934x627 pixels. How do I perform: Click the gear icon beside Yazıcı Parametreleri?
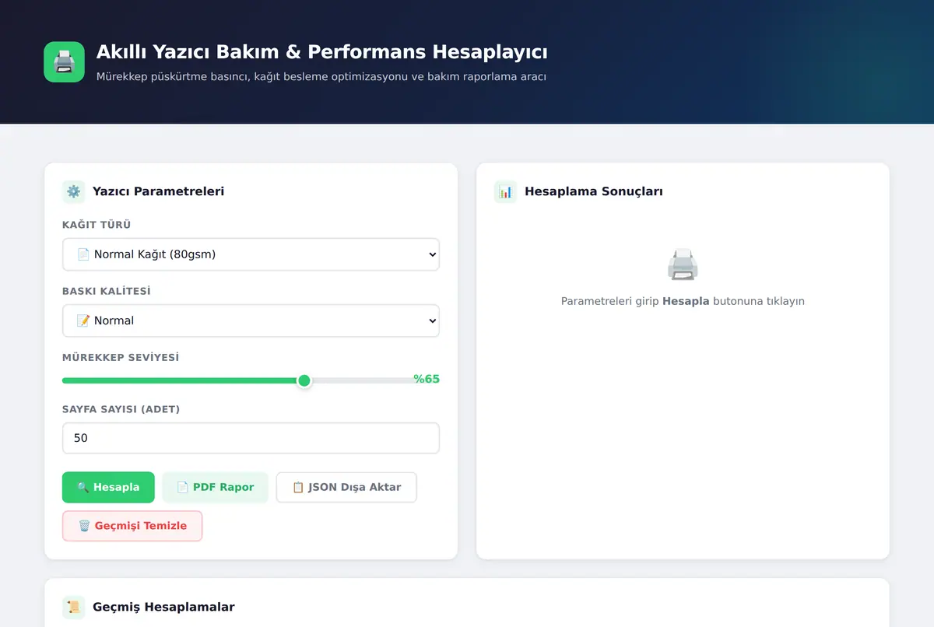click(x=74, y=191)
